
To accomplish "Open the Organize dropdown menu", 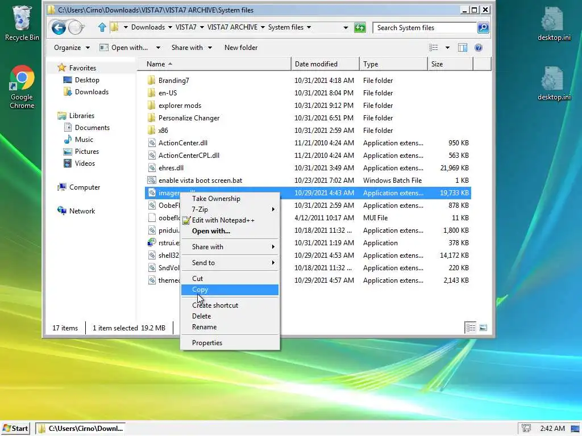I will [x=72, y=48].
